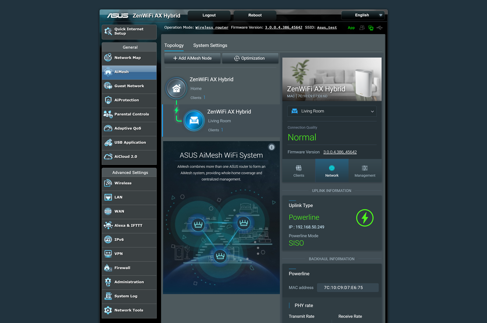This screenshot has height=323, width=487.
Task: Open LAN settings
Action: click(x=129, y=197)
